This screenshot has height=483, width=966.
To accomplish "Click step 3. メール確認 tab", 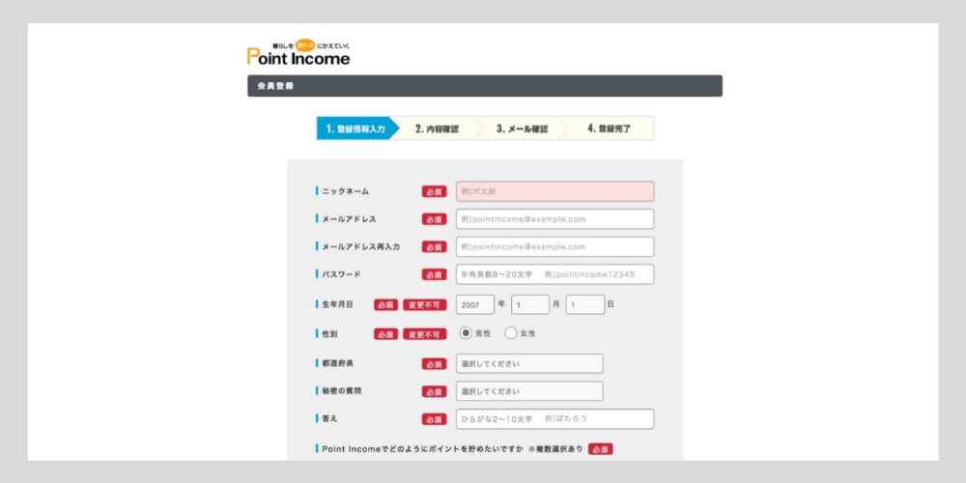I will coord(522,128).
